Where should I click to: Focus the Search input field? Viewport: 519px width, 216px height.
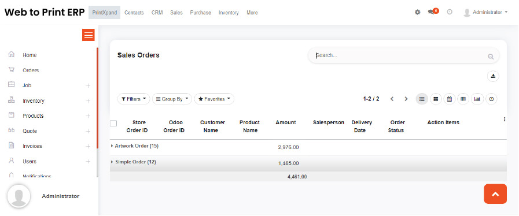(x=400, y=55)
